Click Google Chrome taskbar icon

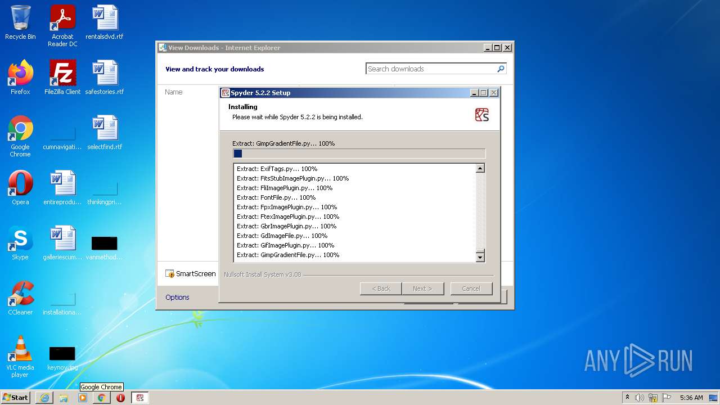[x=101, y=398]
